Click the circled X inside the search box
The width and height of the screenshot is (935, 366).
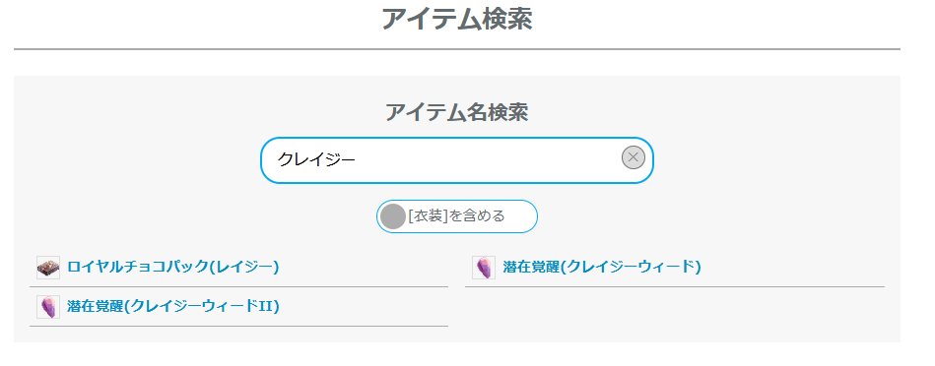point(633,157)
